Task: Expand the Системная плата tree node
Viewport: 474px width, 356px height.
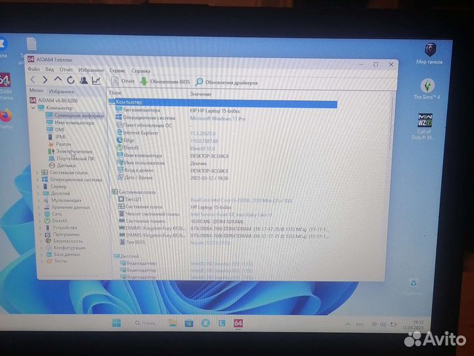Action: coord(38,173)
